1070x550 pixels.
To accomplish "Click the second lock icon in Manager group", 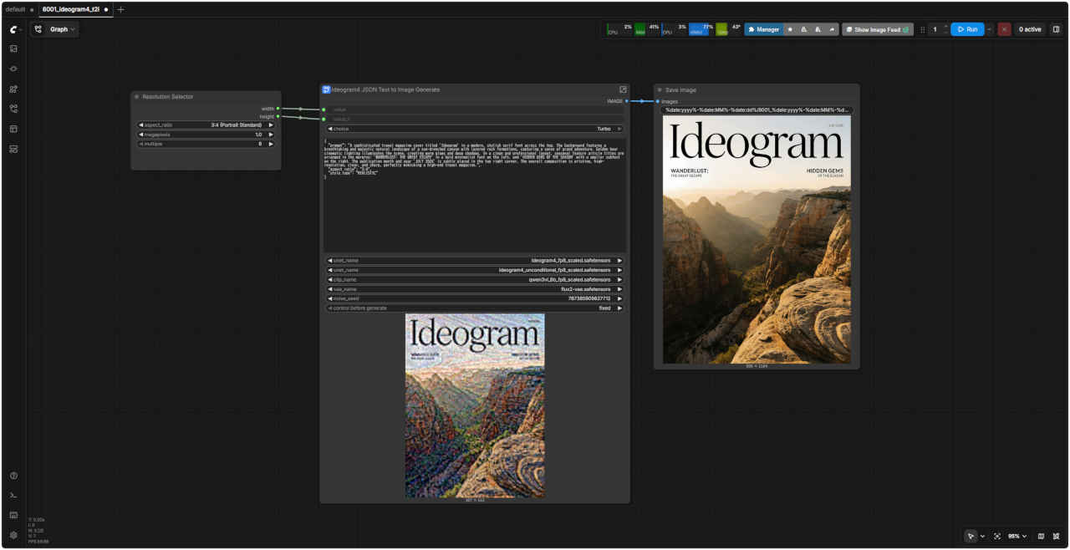I will click(818, 29).
